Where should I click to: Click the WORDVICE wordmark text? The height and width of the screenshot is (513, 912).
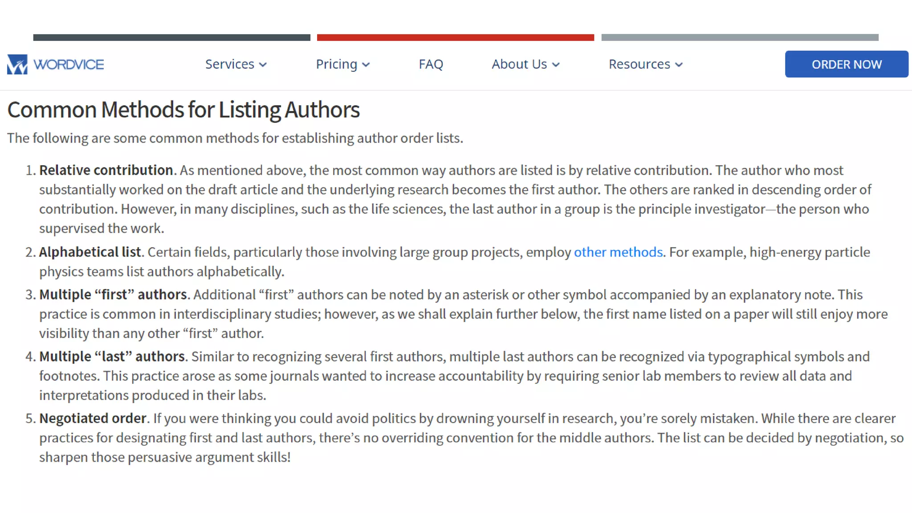pyautogui.click(x=69, y=65)
